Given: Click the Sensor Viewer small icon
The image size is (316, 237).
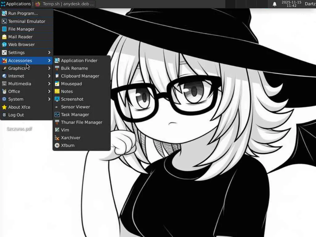Looking at the screenshot, I should (57, 107).
